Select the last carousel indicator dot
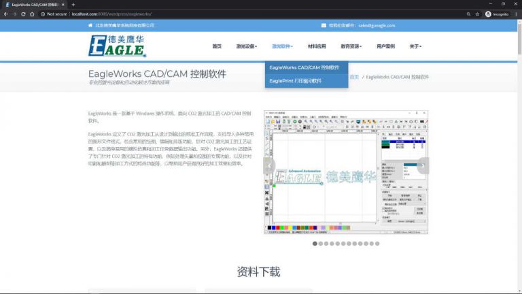Screen dimensions: 522x294 click(377, 244)
